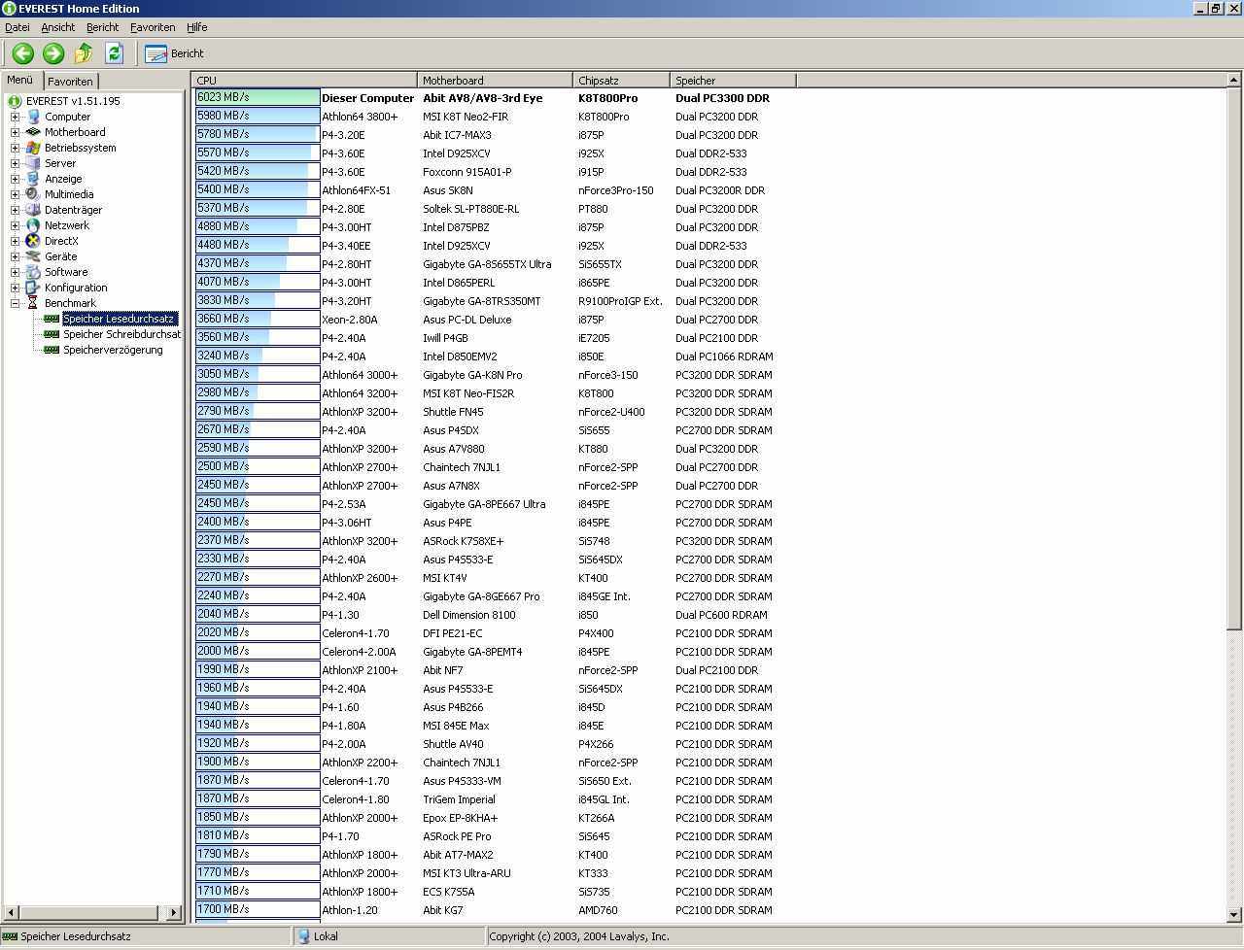Click the Refresh toolbar icon

pyautogui.click(x=114, y=53)
